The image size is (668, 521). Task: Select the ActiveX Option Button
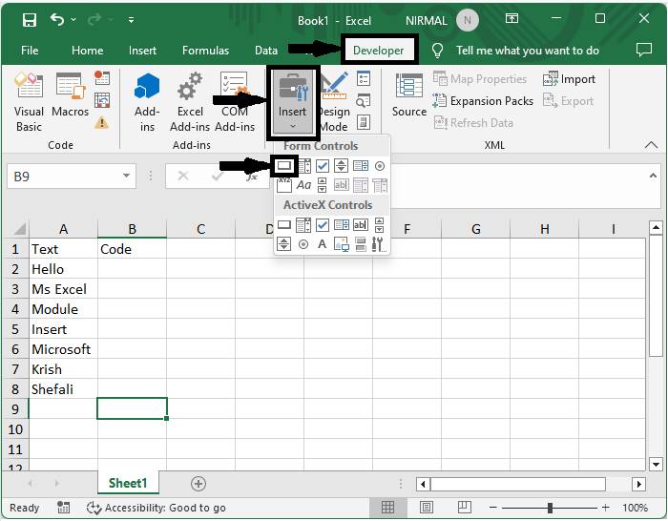(303, 244)
